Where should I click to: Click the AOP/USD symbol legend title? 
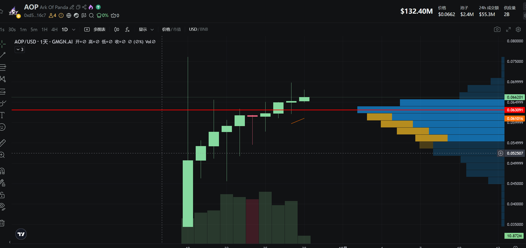coord(43,42)
